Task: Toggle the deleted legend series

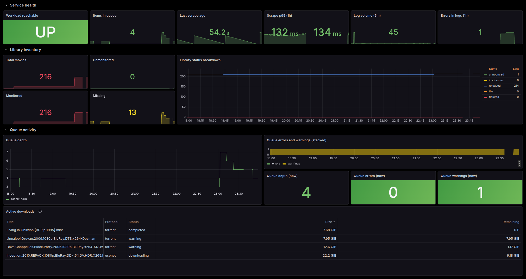Action: click(x=494, y=97)
